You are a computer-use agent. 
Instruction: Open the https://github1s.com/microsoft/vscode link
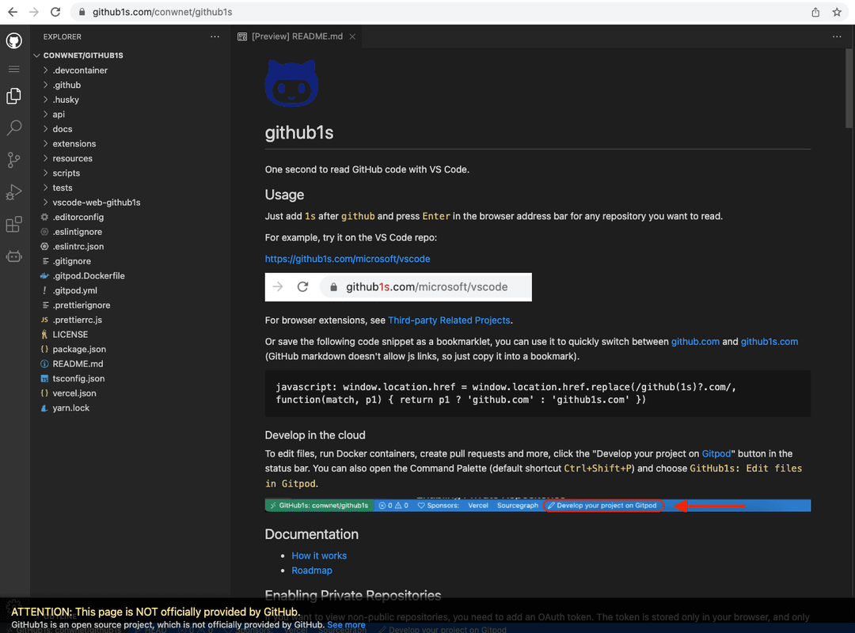(348, 258)
